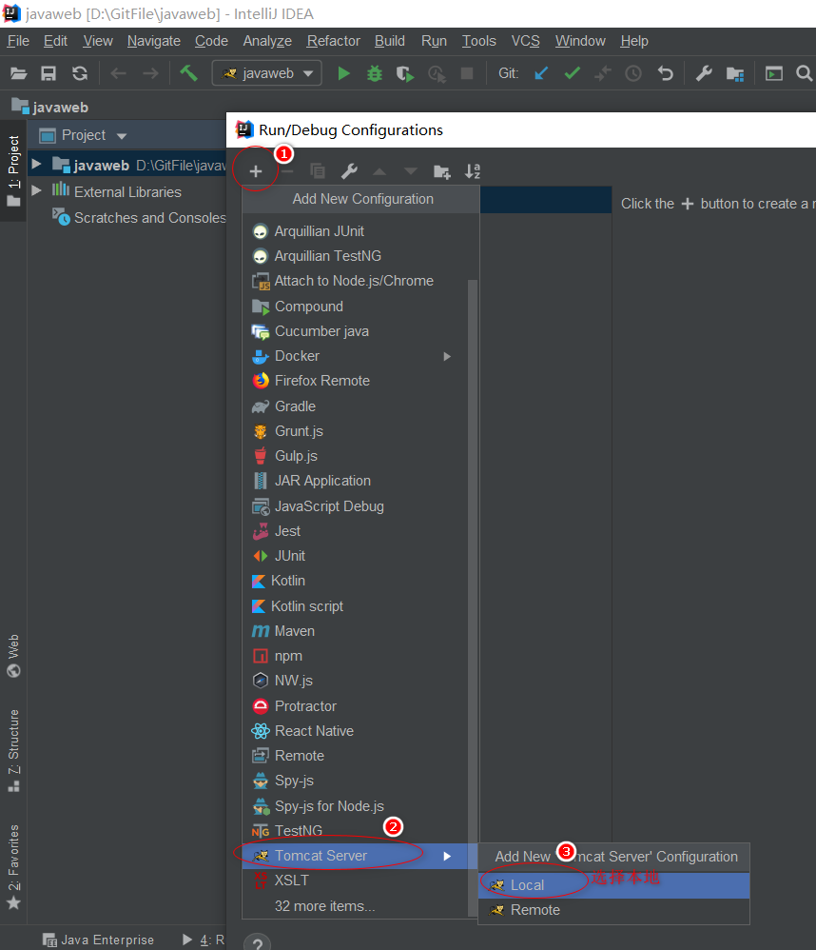Choose Remote Tomcat Server configuration

click(613, 910)
